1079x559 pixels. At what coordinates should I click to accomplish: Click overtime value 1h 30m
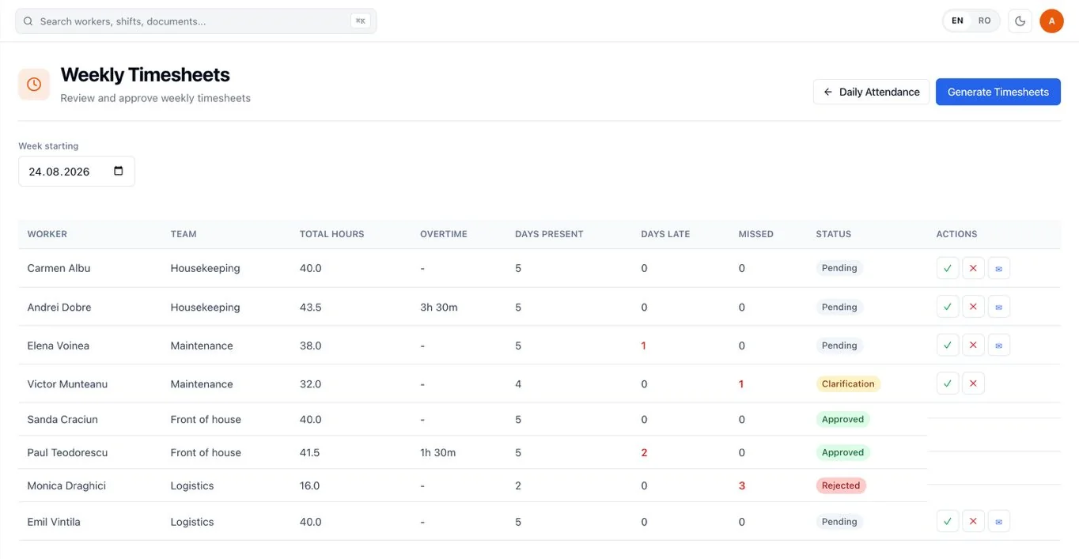point(438,452)
